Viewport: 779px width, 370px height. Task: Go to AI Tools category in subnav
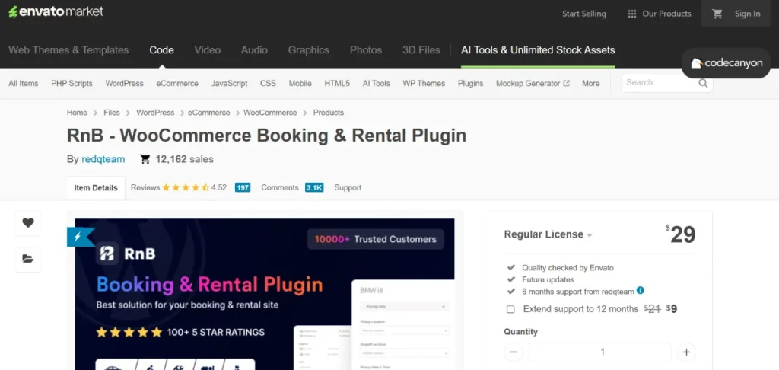[x=376, y=84]
